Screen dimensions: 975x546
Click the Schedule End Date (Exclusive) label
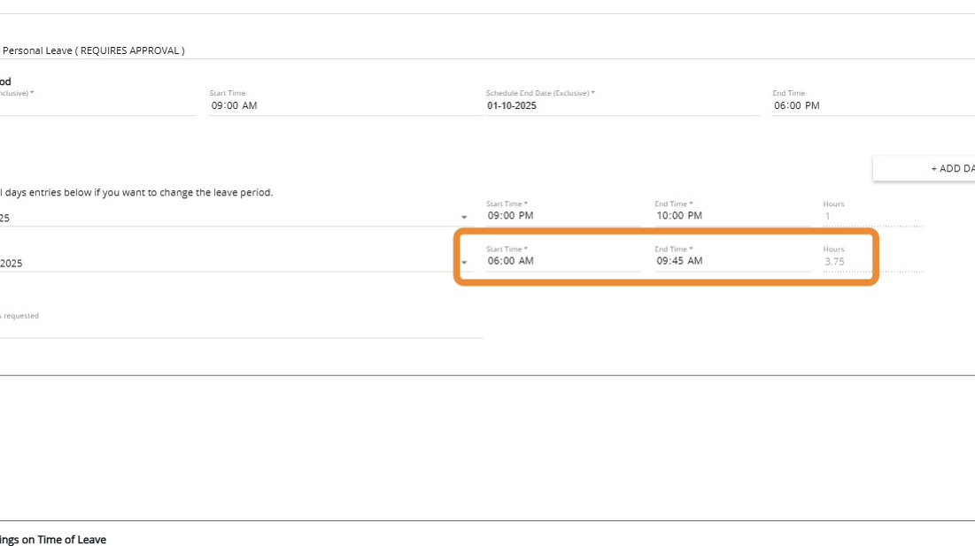540,93
